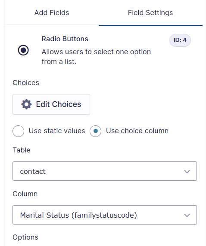Click the 'Use static values' label text
Screen dimensions: 206x246
(x=57, y=131)
